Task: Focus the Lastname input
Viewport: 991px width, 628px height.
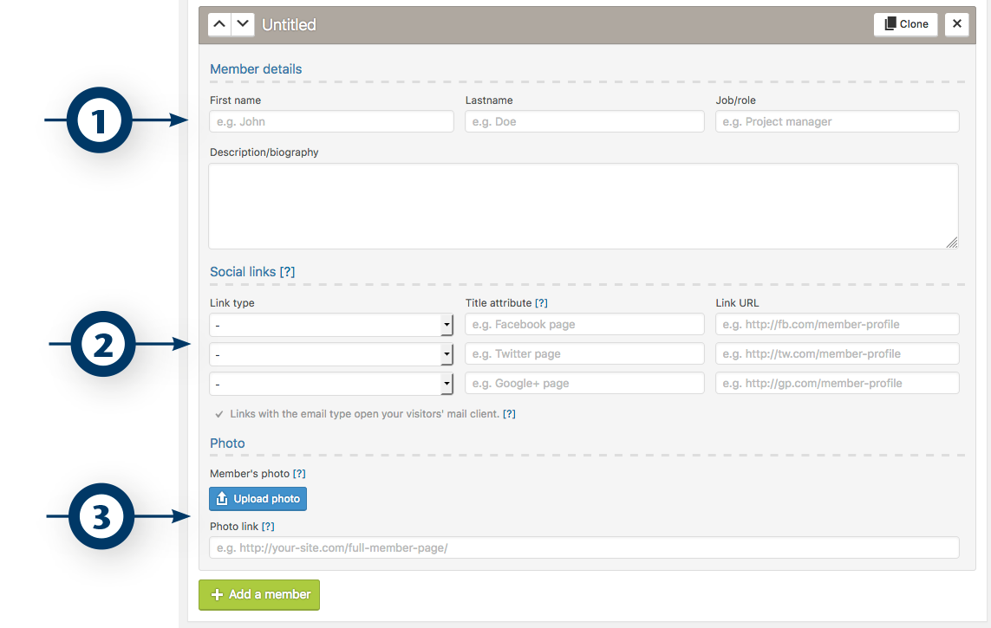Action: [x=584, y=122]
